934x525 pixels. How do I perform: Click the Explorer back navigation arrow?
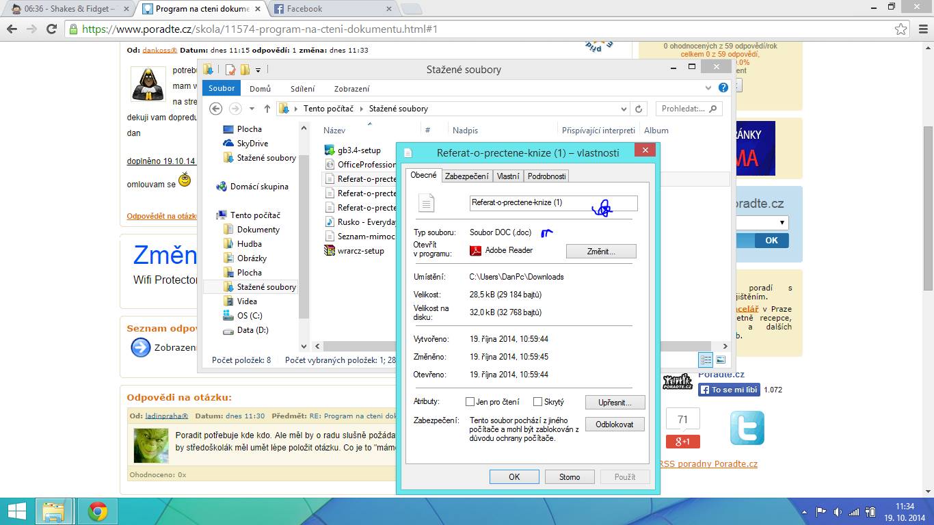click(x=215, y=109)
